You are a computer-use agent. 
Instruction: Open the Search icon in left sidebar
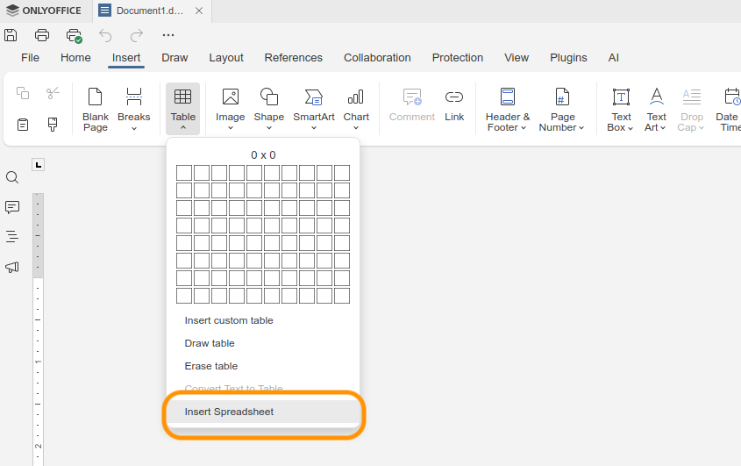[x=12, y=177]
